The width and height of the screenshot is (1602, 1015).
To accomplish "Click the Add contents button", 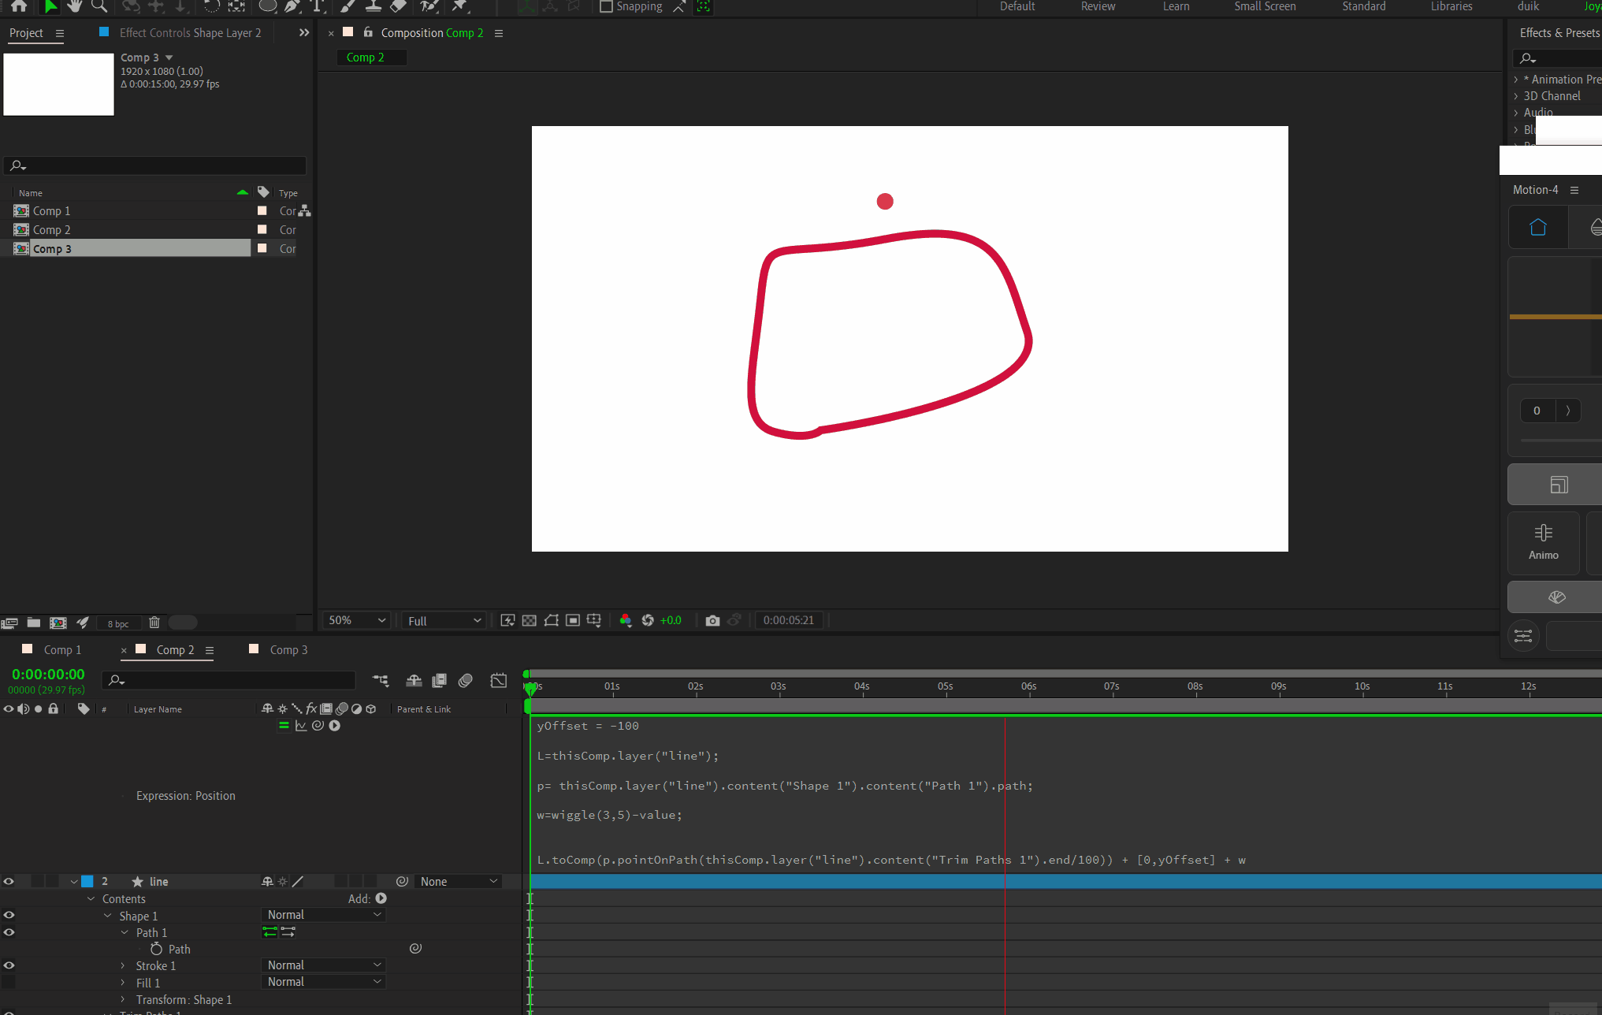I will click(x=381, y=898).
